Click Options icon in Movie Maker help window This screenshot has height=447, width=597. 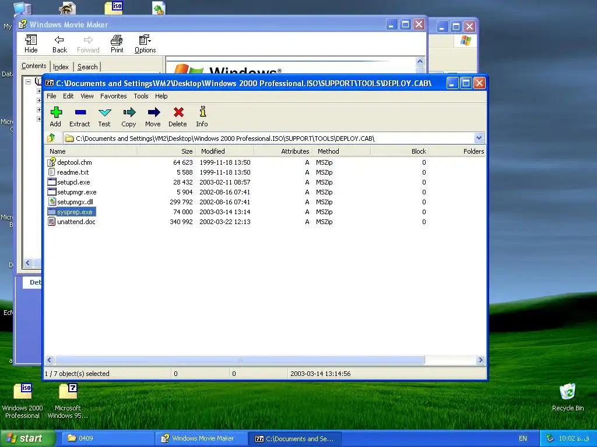[x=145, y=40]
